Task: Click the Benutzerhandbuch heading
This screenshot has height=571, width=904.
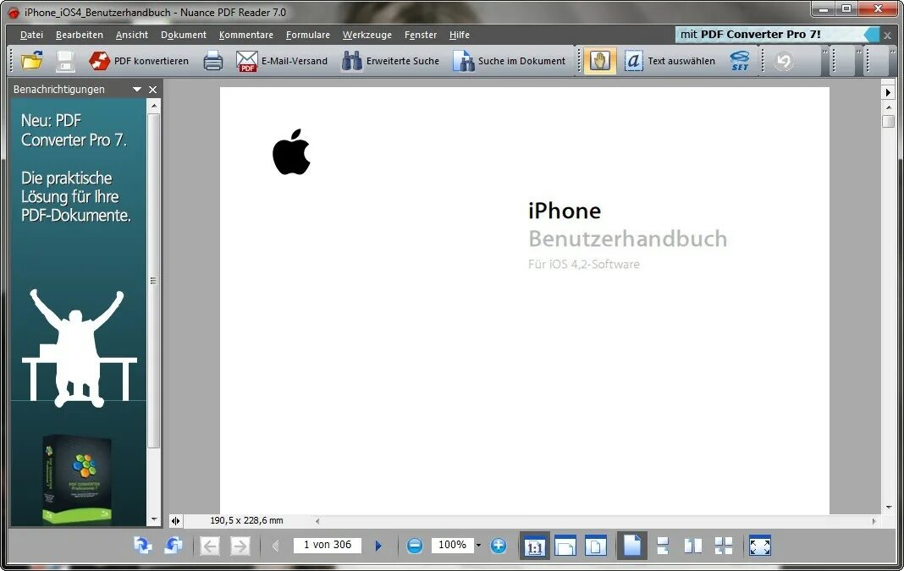Action: pos(628,239)
